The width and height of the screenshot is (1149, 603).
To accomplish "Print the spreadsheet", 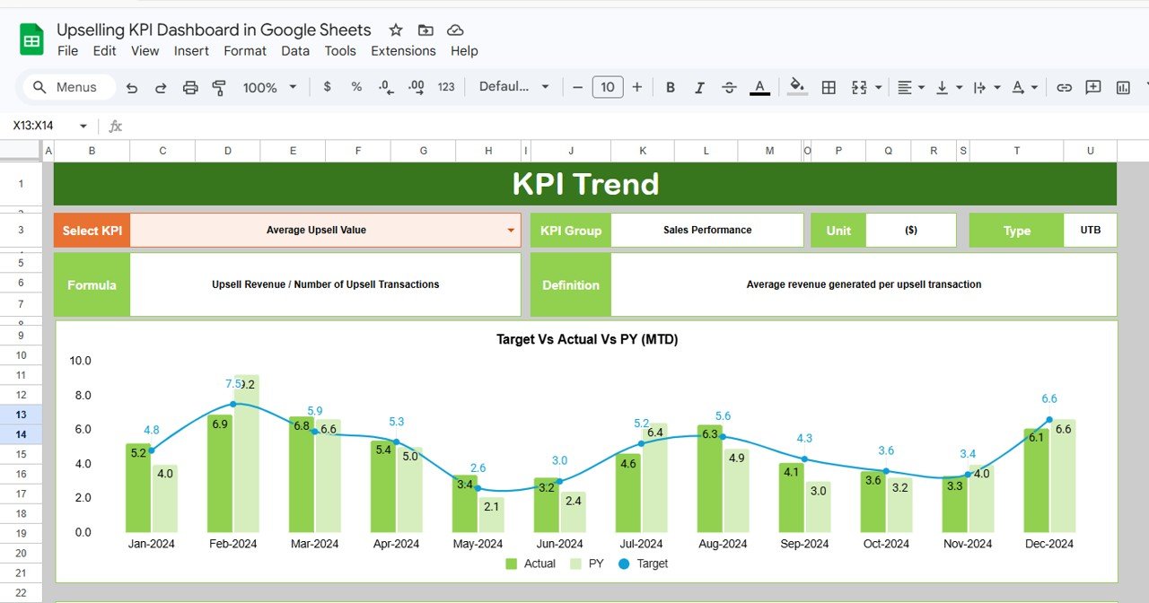I will click(x=189, y=87).
